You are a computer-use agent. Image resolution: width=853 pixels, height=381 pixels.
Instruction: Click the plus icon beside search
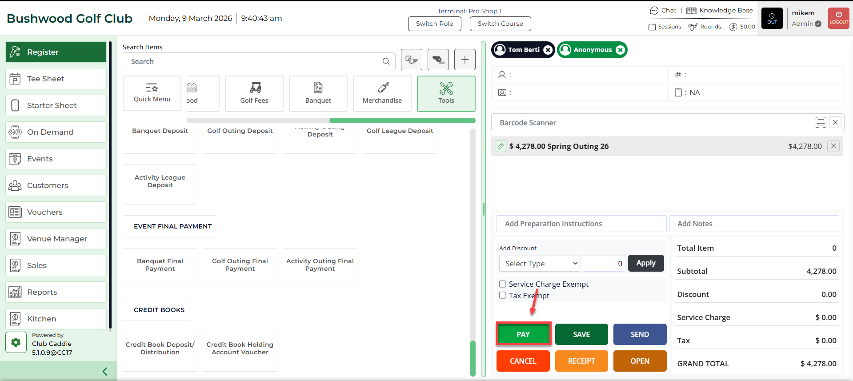tap(465, 60)
